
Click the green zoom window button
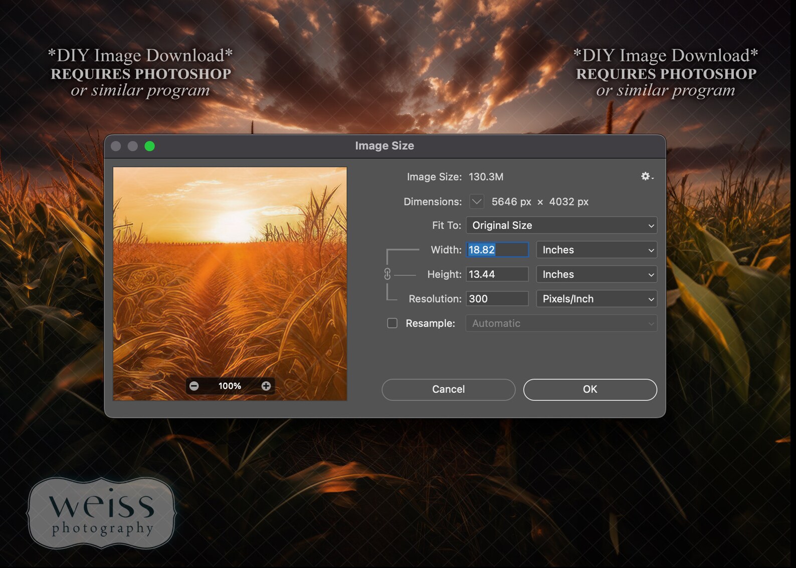click(149, 146)
